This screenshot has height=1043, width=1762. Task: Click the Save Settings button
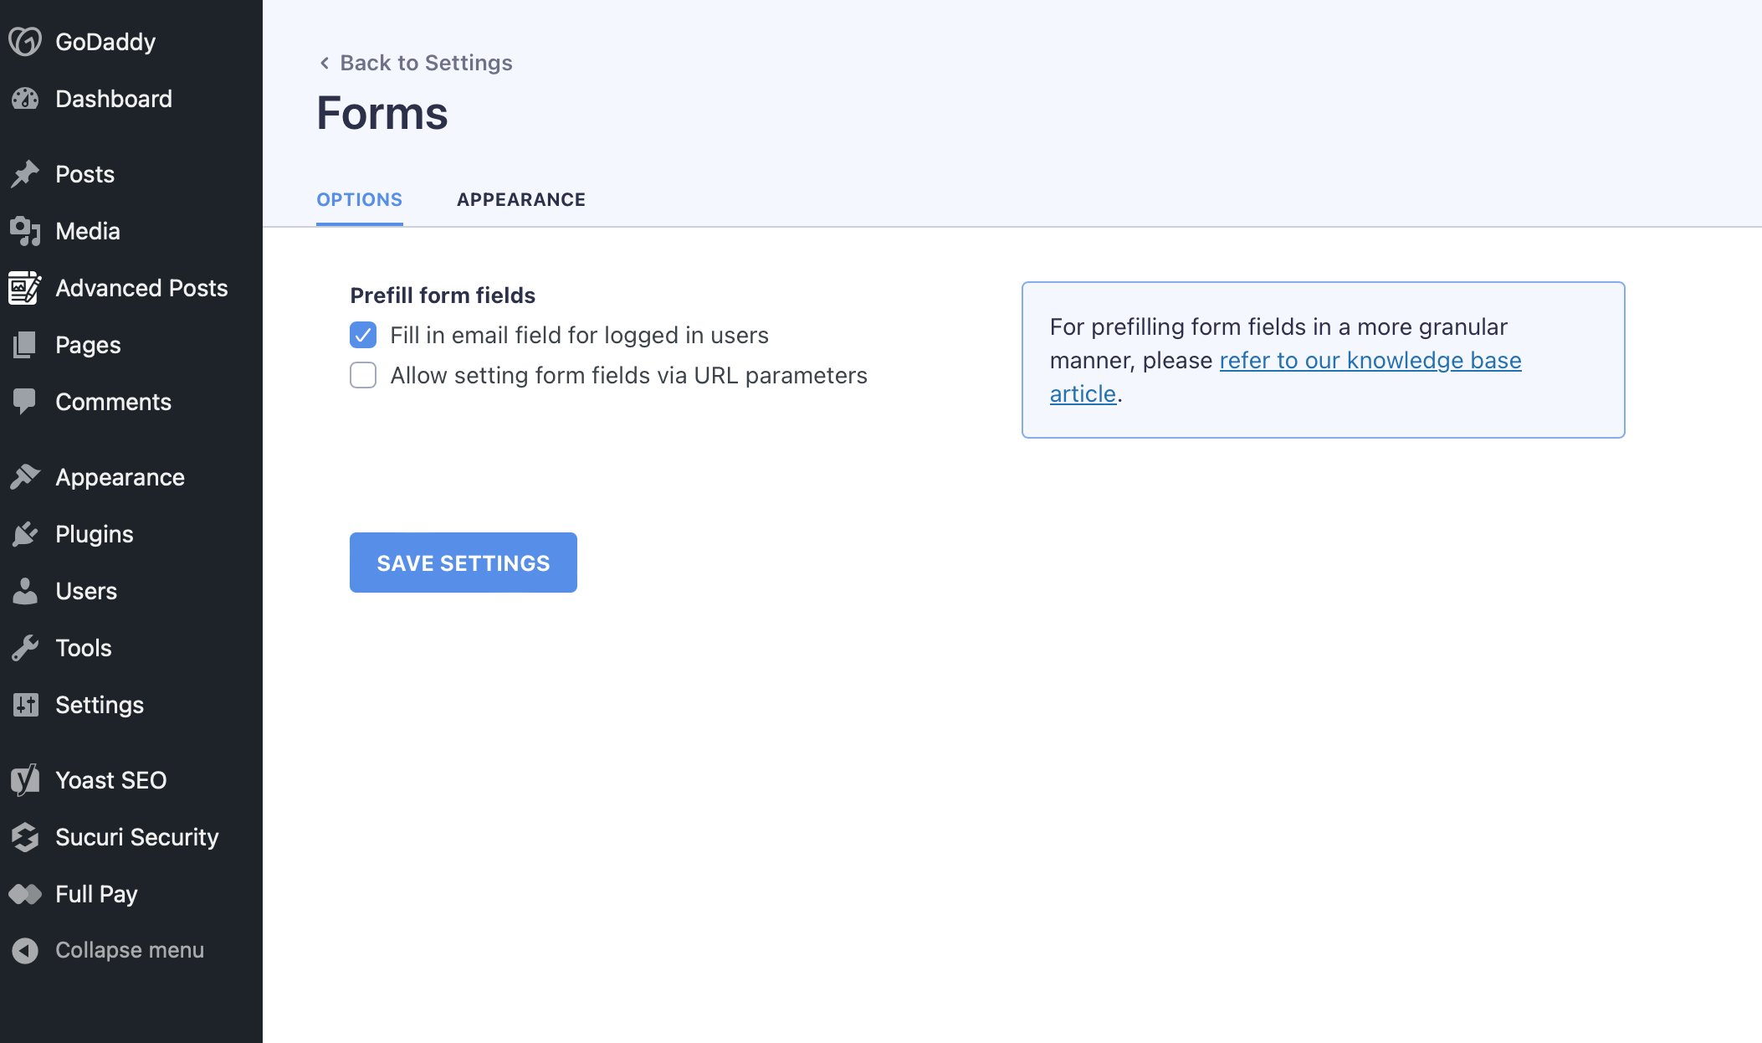tap(463, 563)
